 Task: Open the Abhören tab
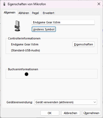(x=24, y=13)
